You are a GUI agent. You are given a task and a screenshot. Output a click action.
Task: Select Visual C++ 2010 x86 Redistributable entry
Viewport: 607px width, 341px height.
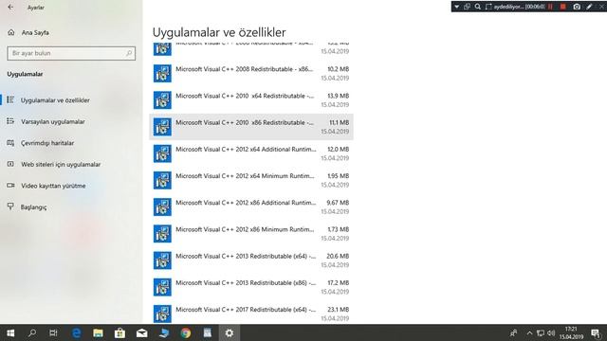(251, 127)
